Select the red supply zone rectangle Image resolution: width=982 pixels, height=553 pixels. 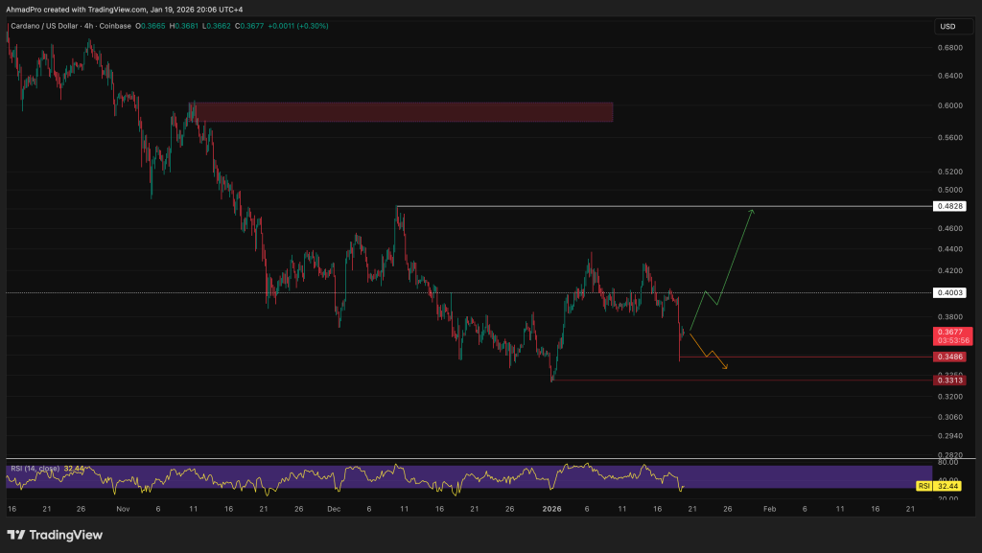(x=401, y=112)
